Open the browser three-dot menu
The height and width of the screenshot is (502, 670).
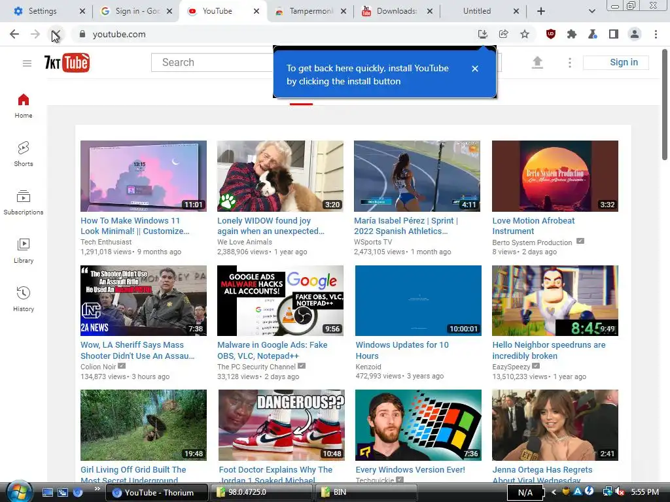(656, 34)
